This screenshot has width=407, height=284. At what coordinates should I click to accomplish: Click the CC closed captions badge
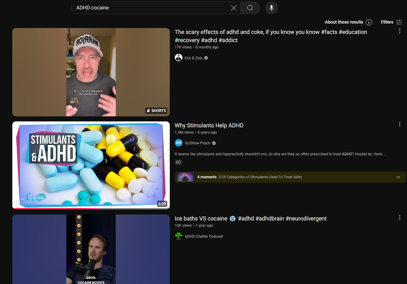click(178, 162)
